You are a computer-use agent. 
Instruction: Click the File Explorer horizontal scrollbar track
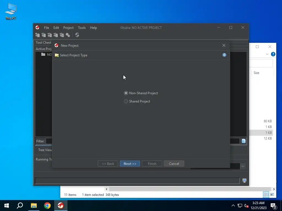point(190,189)
